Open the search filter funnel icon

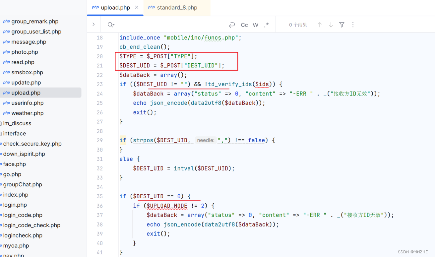pos(342,25)
